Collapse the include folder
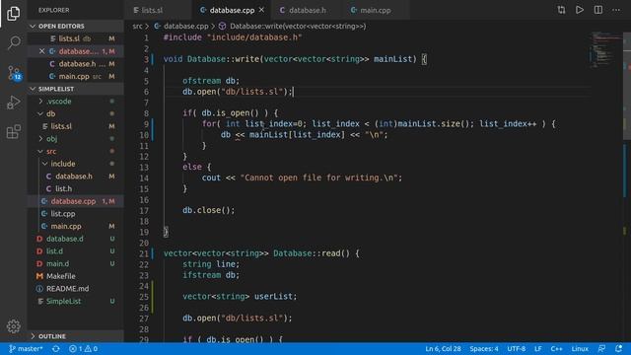This screenshot has height=355, width=631. [75, 164]
